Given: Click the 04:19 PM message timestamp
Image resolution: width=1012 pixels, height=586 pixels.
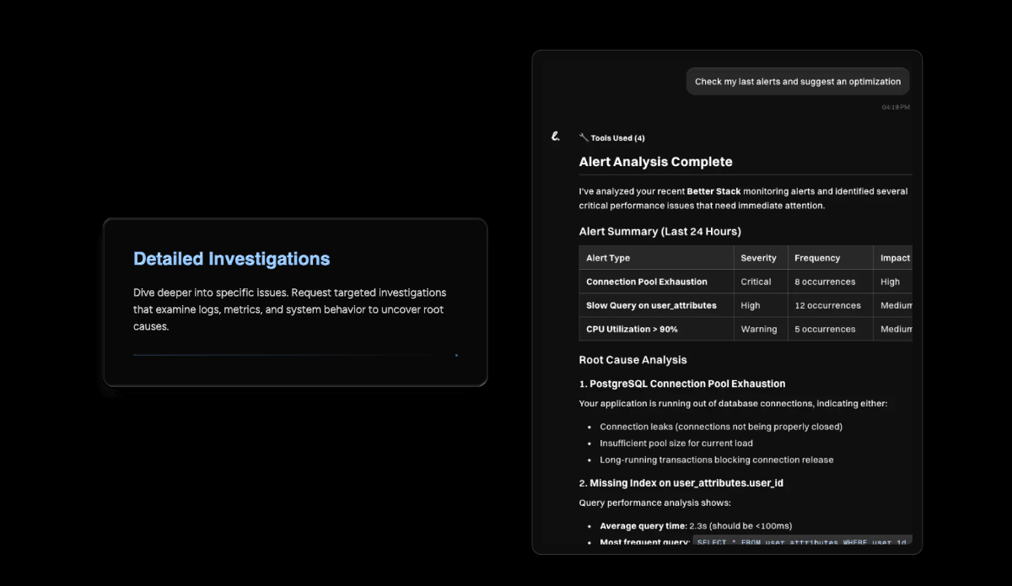Looking at the screenshot, I should [x=896, y=107].
